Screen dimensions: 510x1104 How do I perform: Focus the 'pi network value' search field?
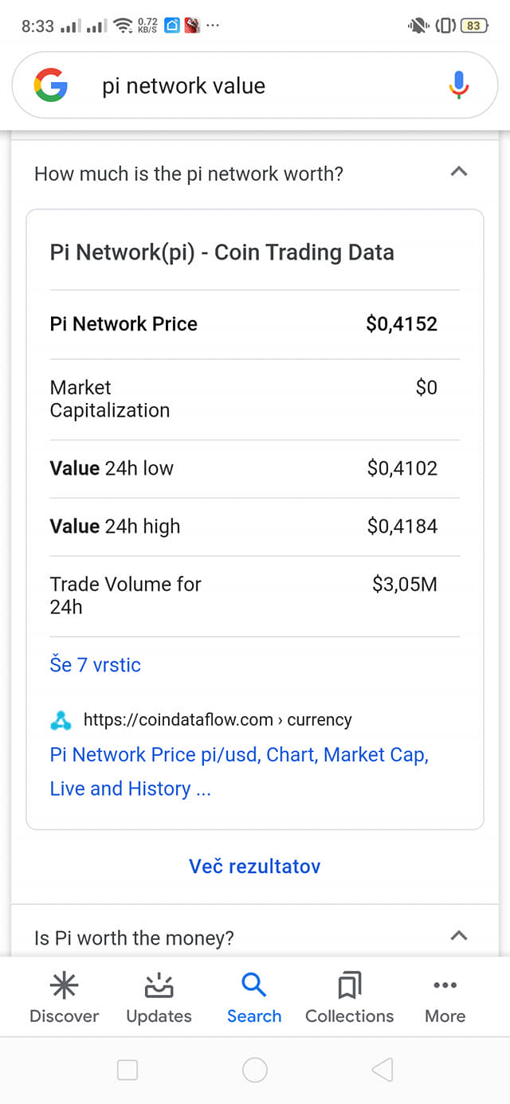(x=255, y=85)
